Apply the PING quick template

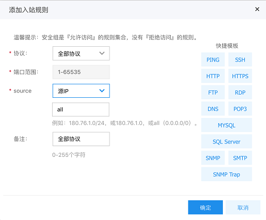(213, 60)
